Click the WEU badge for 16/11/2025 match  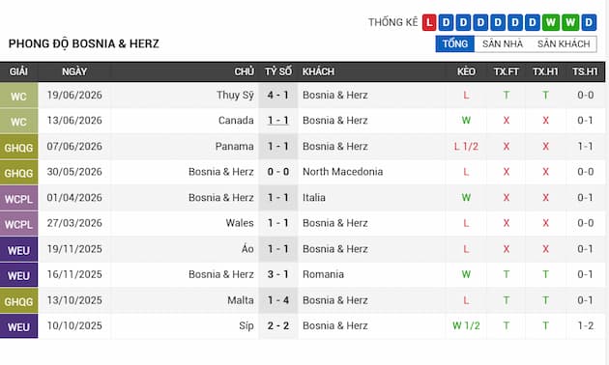click(18, 275)
